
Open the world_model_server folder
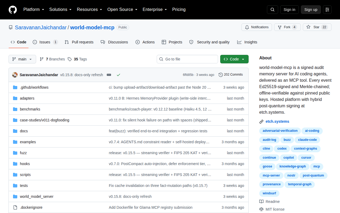click(x=37, y=196)
